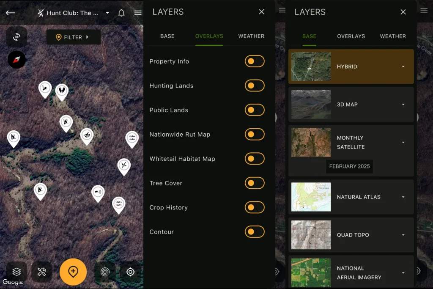Click the Natural Atlas thumbnail

[311, 197]
